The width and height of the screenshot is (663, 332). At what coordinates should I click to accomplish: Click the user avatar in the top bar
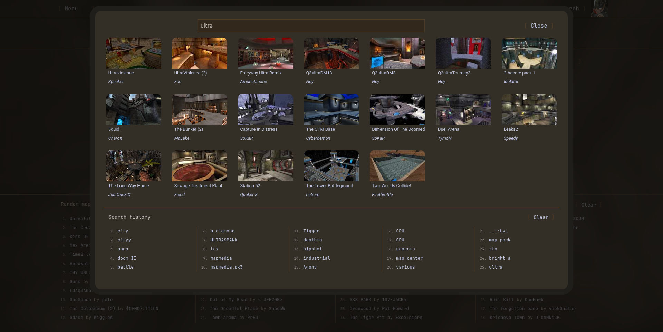tap(599, 8)
